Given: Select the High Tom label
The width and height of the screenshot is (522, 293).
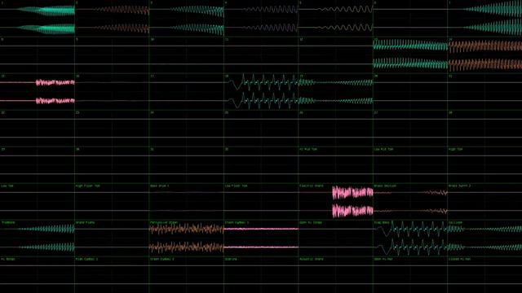Looking at the screenshot, I should pos(455,150).
